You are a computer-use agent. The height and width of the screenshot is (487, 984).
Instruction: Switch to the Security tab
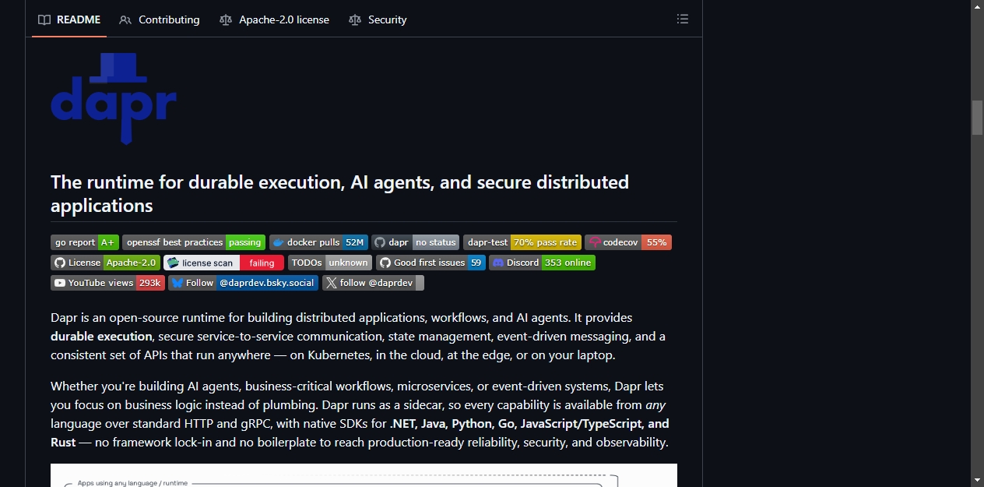[378, 19]
